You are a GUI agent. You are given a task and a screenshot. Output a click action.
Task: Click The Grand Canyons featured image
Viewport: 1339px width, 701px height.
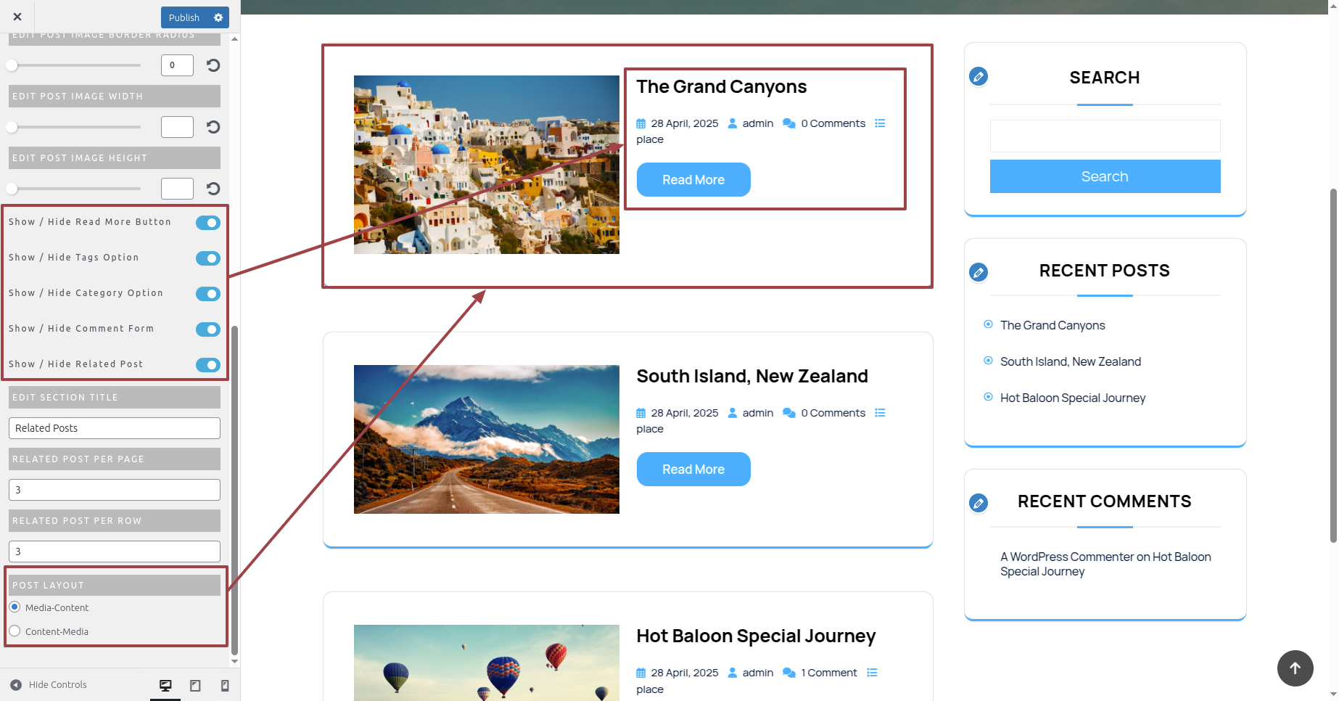487,165
